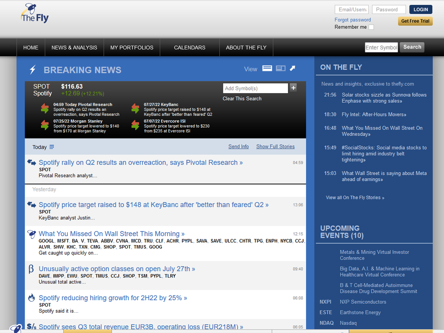Open B & T Cell-Mediated Autoimmune Disease Summit event
Viewport: 444px width, 333px height.
(x=378, y=288)
